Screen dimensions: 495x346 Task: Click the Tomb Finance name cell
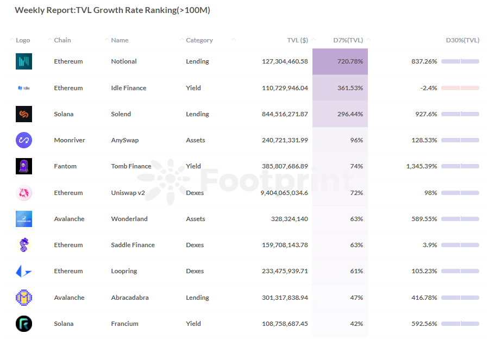[x=131, y=166]
